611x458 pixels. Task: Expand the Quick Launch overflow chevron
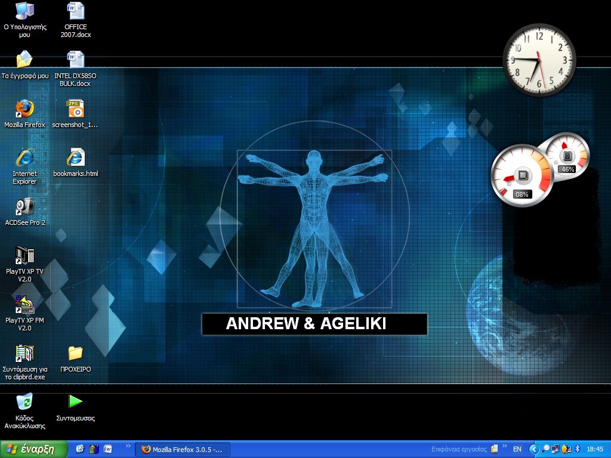128,446
